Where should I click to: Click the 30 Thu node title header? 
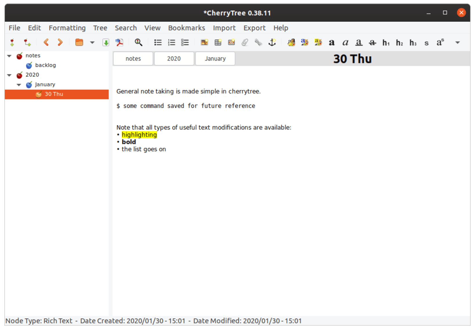point(352,59)
